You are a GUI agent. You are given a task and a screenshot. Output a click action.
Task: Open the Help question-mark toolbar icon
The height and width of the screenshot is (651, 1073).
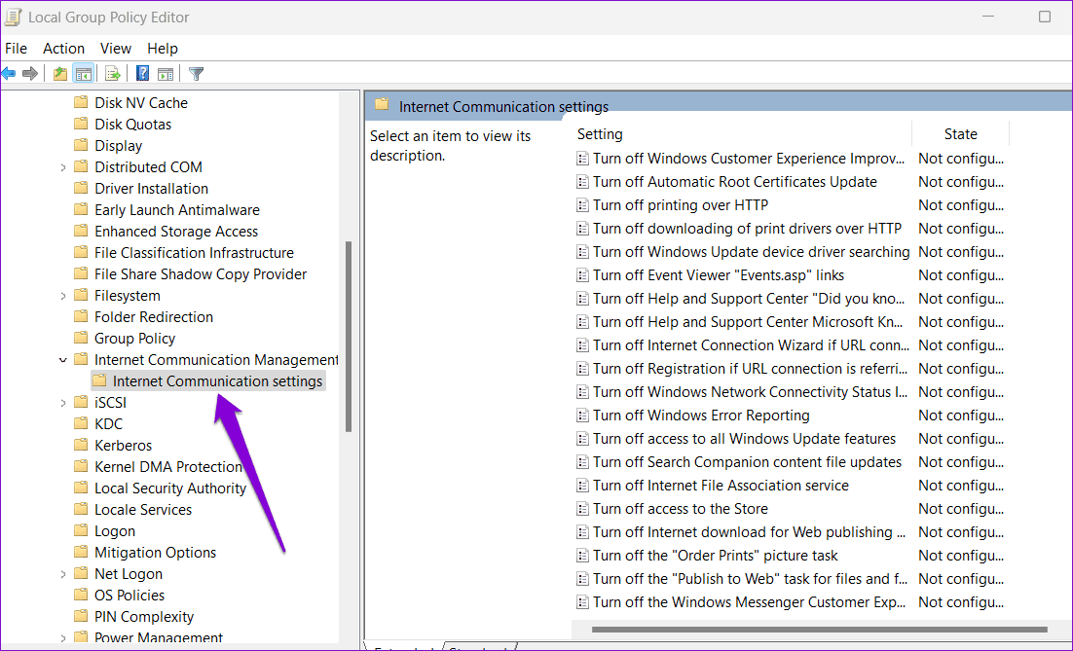(x=142, y=73)
